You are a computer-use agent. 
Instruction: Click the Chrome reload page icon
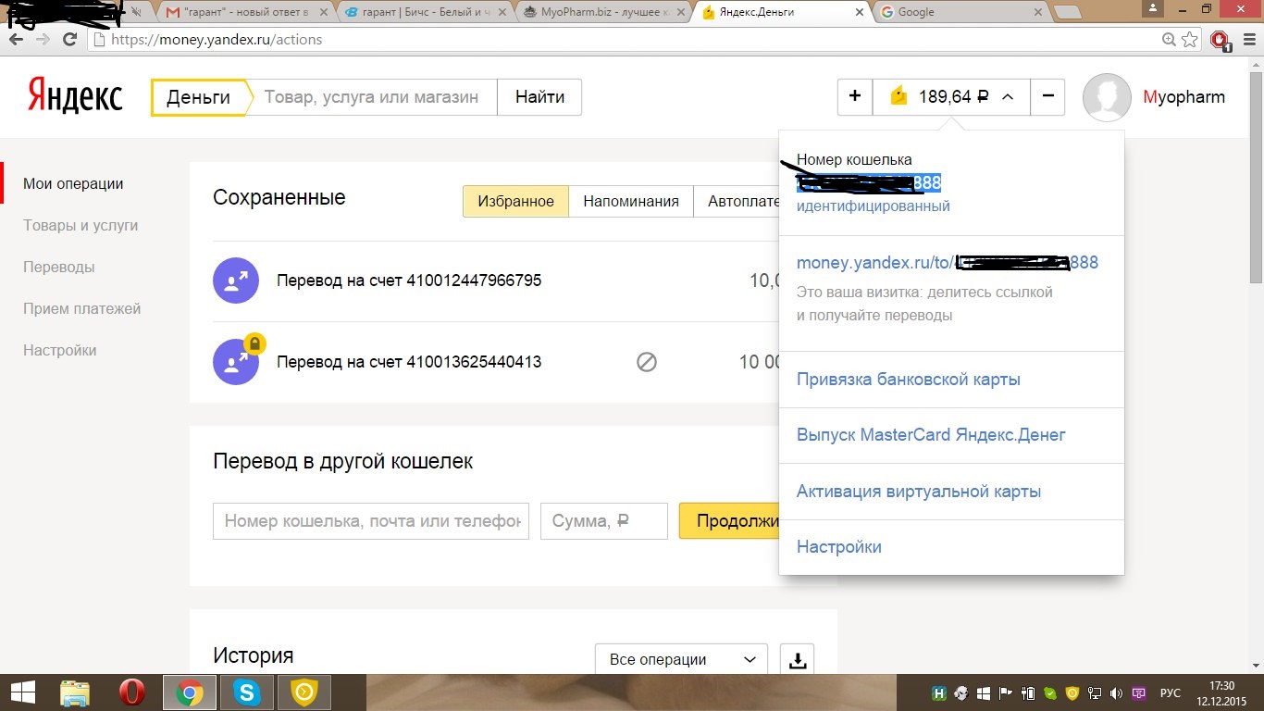point(69,40)
